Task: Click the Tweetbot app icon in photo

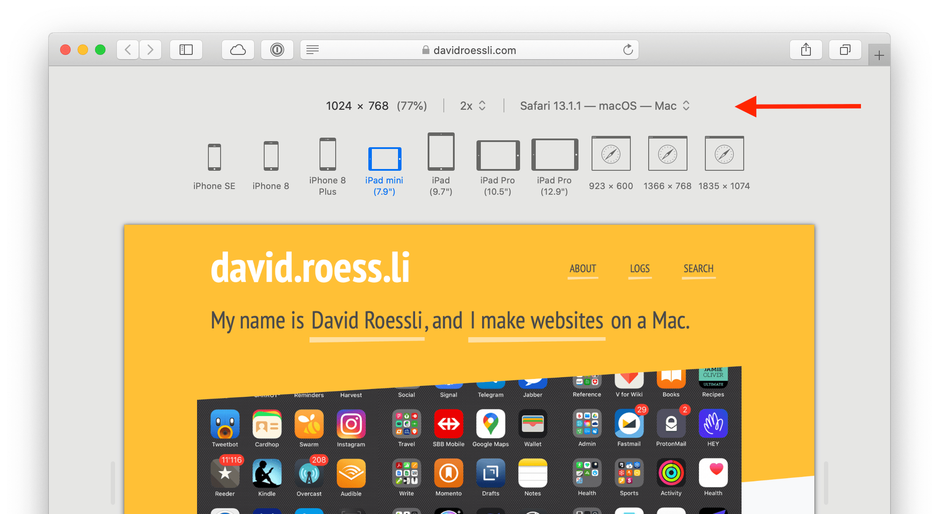Action: point(225,424)
